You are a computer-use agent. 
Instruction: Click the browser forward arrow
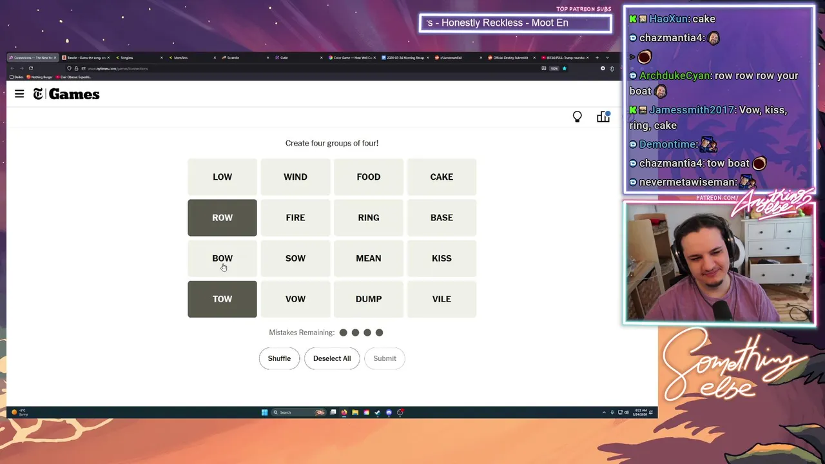[x=21, y=68]
